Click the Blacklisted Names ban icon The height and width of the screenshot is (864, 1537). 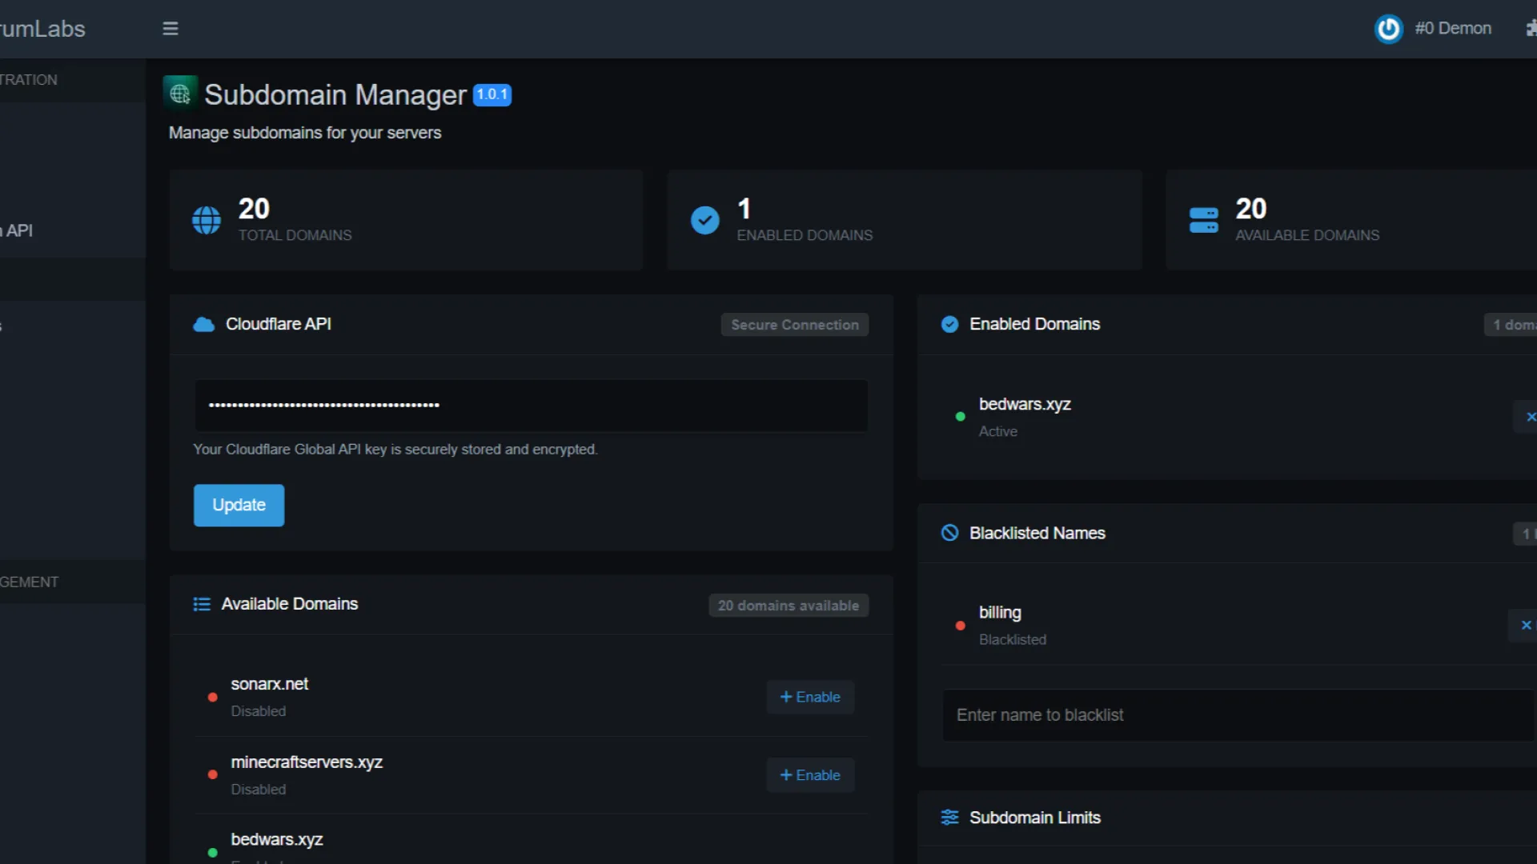[949, 533]
